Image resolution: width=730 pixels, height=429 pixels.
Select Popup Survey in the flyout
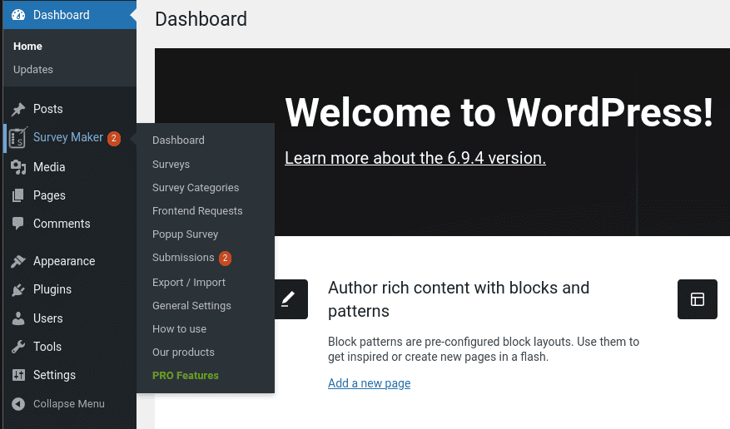(x=186, y=234)
